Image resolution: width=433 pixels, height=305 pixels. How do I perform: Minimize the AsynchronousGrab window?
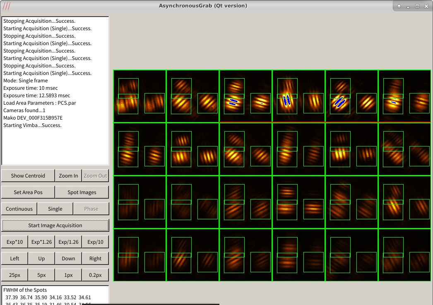click(408, 6)
